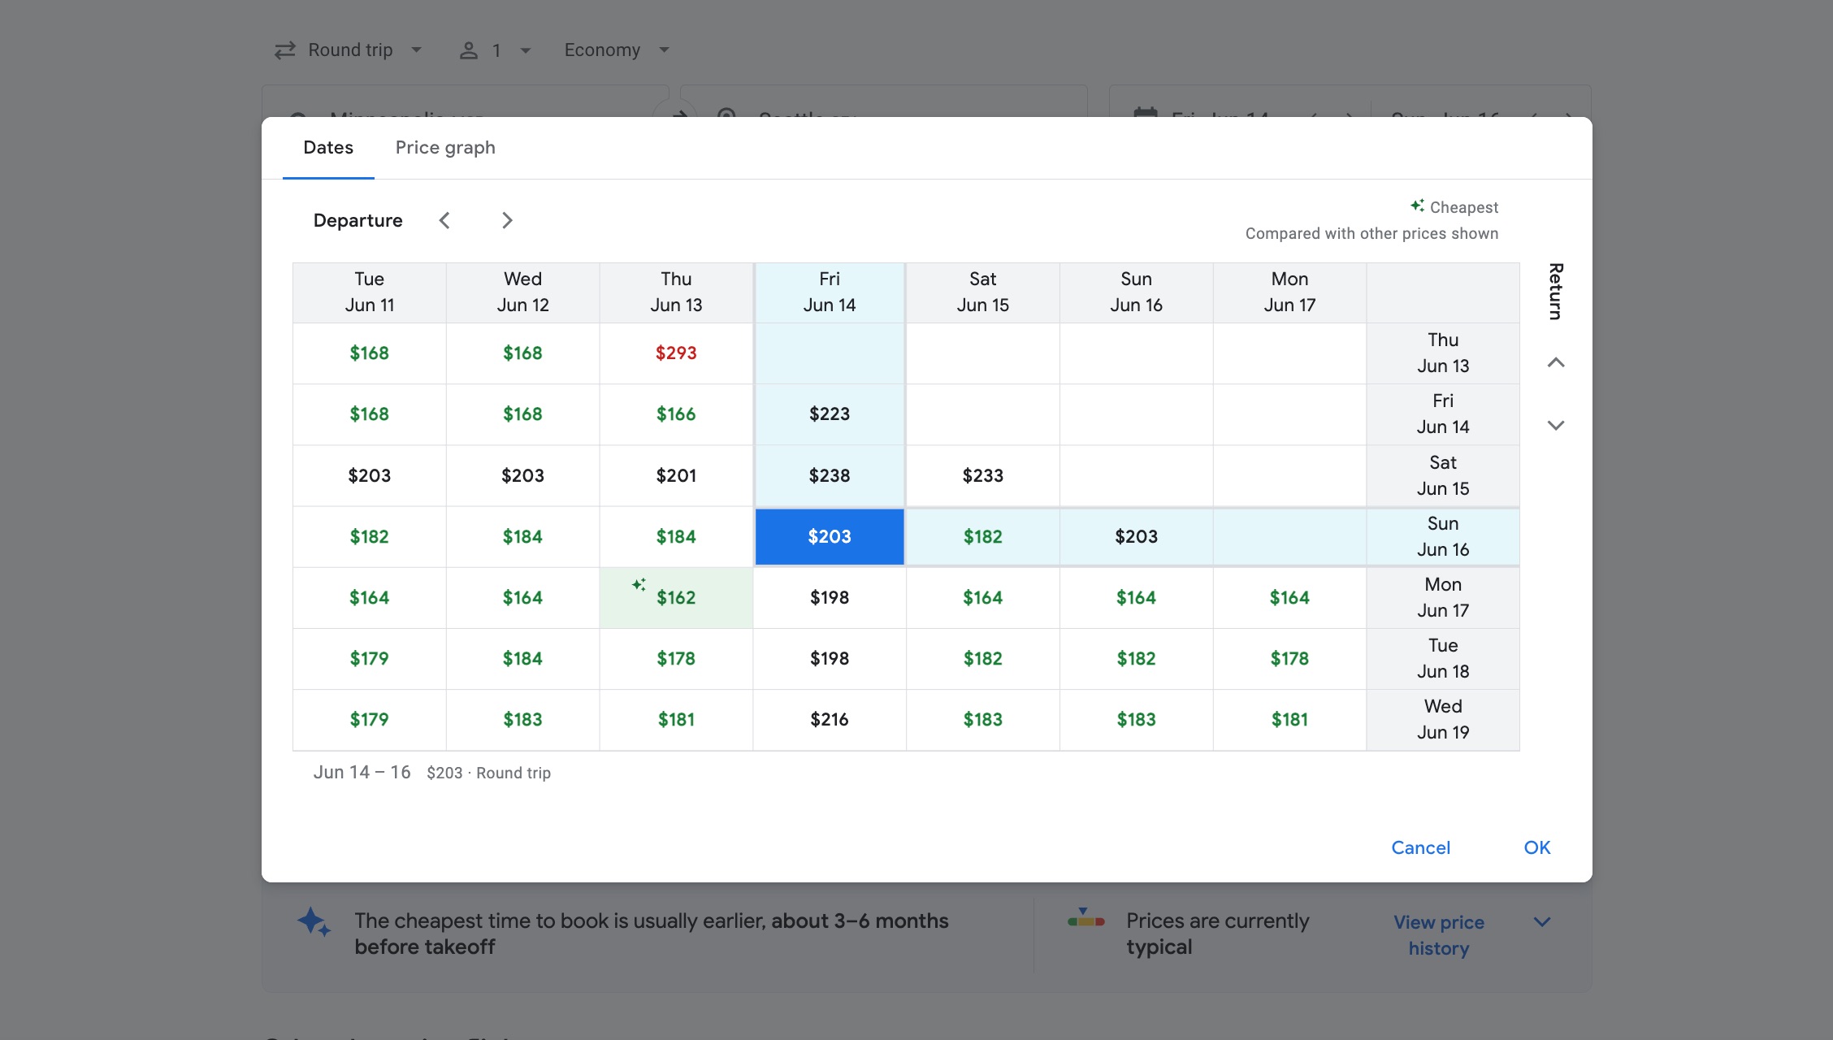Go to next departure dates arrow
The image size is (1833, 1040).
507,220
